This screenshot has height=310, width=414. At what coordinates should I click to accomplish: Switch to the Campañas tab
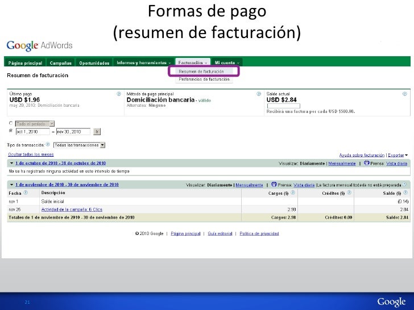61,63
